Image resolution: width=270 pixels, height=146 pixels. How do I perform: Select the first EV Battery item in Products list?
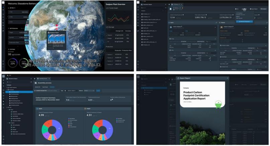click(146, 13)
